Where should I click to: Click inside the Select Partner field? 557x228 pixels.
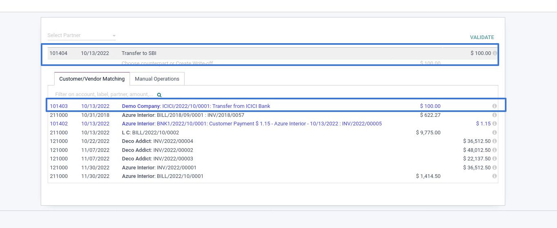[x=77, y=35]
